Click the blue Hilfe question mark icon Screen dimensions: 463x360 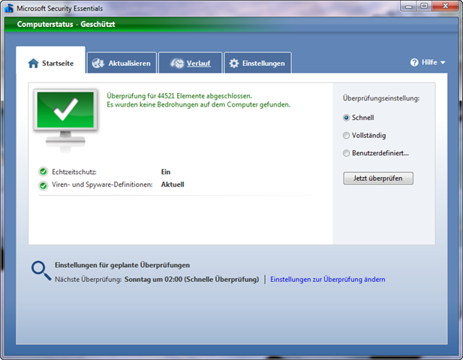(x=414, y=62)
